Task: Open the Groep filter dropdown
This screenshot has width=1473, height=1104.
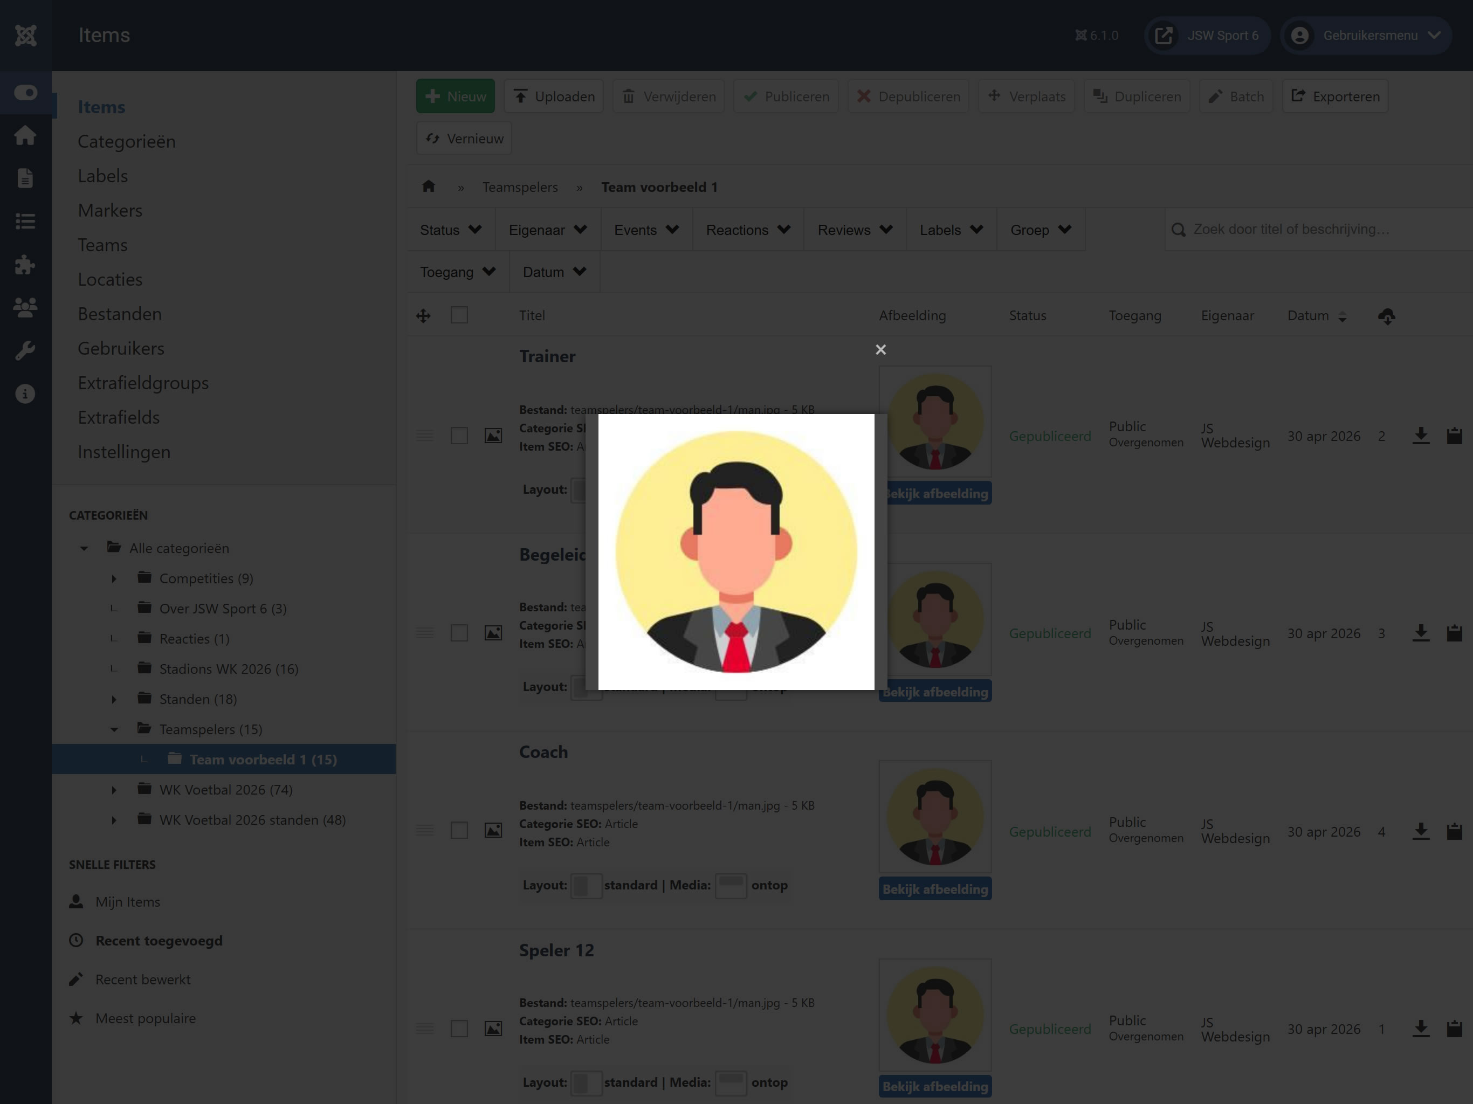Action: [x=1041, y=230]
